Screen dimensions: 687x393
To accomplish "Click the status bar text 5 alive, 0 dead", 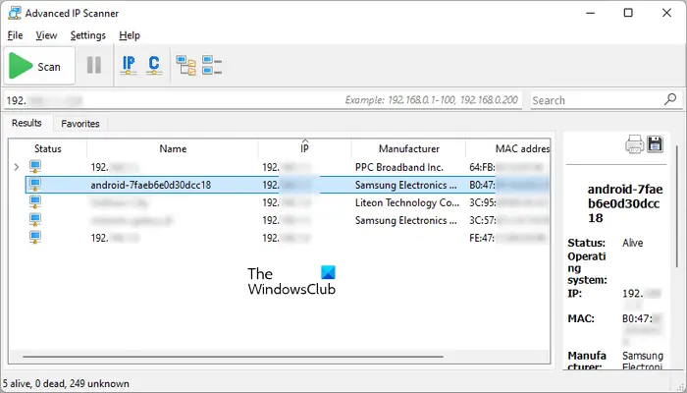I will 66,384.
